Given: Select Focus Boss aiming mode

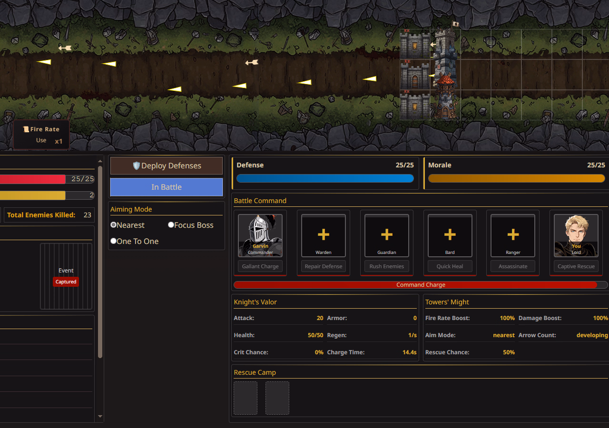Looking at the screenshot, I should [x=171, y=225].
